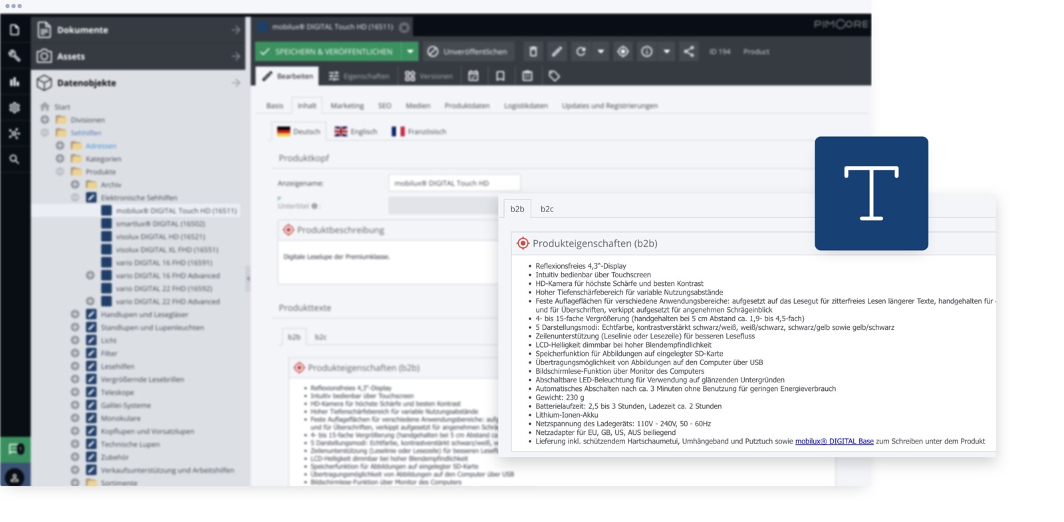The width and height of the screenshot is (1064, 522).
Task: Open the bookmark notes tab icon
Action: (500, 76)
